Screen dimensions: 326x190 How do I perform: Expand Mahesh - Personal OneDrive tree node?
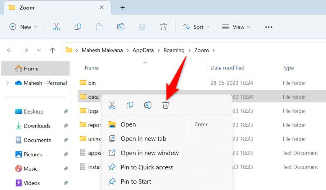pyautogui.click(x=8, y=83)
